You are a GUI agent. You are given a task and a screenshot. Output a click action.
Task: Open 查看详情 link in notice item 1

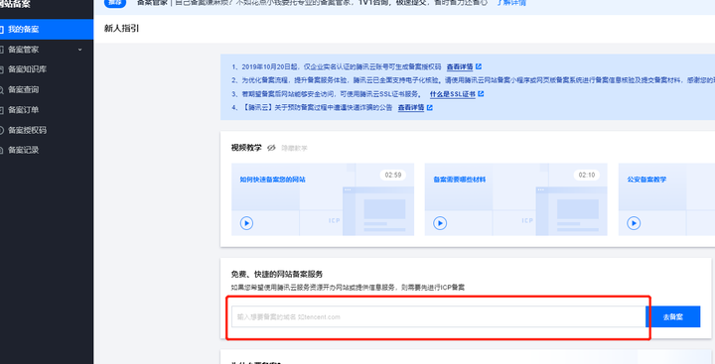[460, 66]
